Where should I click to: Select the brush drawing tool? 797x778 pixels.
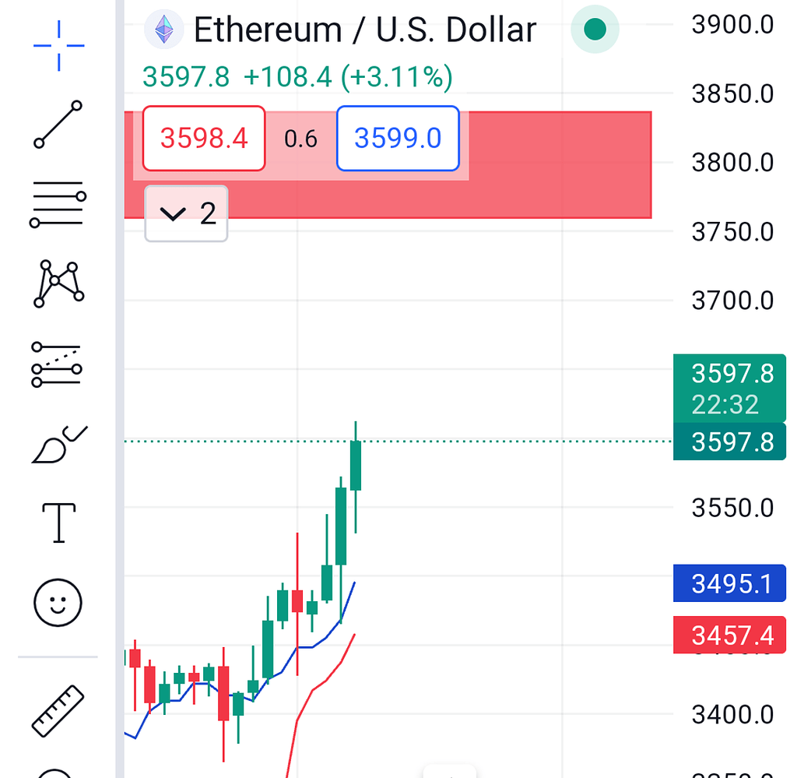tap(58, 445)
